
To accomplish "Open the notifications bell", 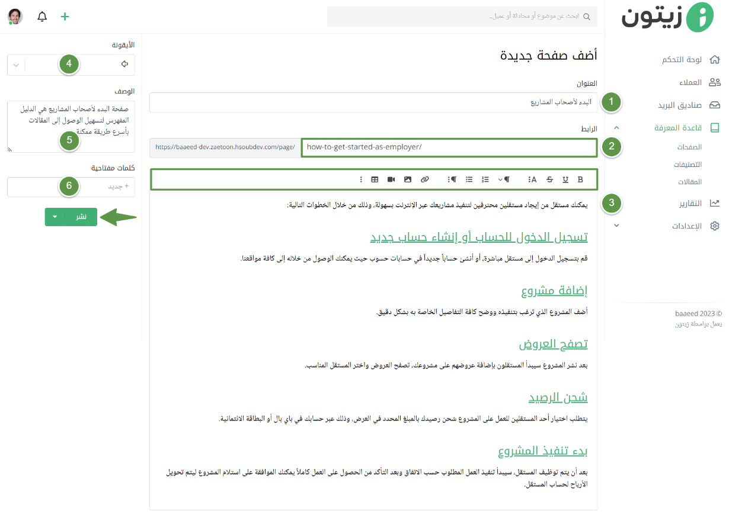I will click(42, 17).
